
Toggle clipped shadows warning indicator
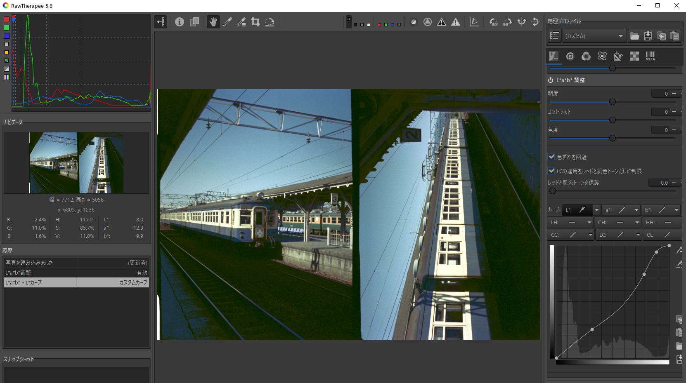442,22
